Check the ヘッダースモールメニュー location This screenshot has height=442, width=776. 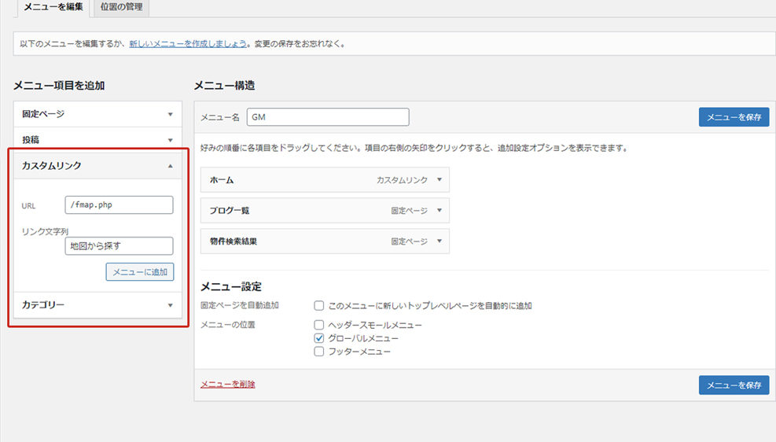coord(319,325)
